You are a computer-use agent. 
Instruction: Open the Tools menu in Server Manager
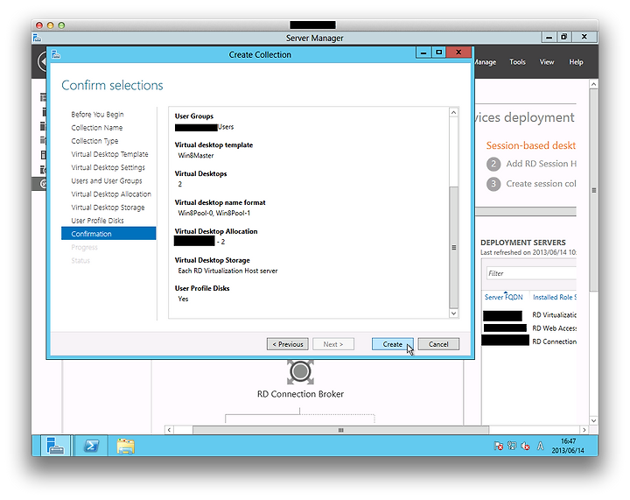tap(517, 62)
